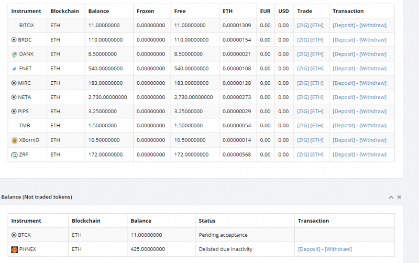
Task: Deposit DANK tokens
Action: (x=344, y=54)
